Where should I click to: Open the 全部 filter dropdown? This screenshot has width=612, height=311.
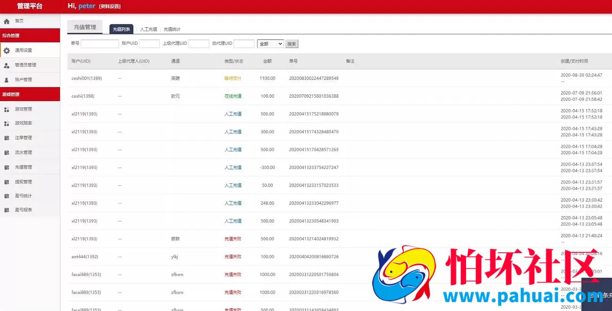tap(269, 43)
